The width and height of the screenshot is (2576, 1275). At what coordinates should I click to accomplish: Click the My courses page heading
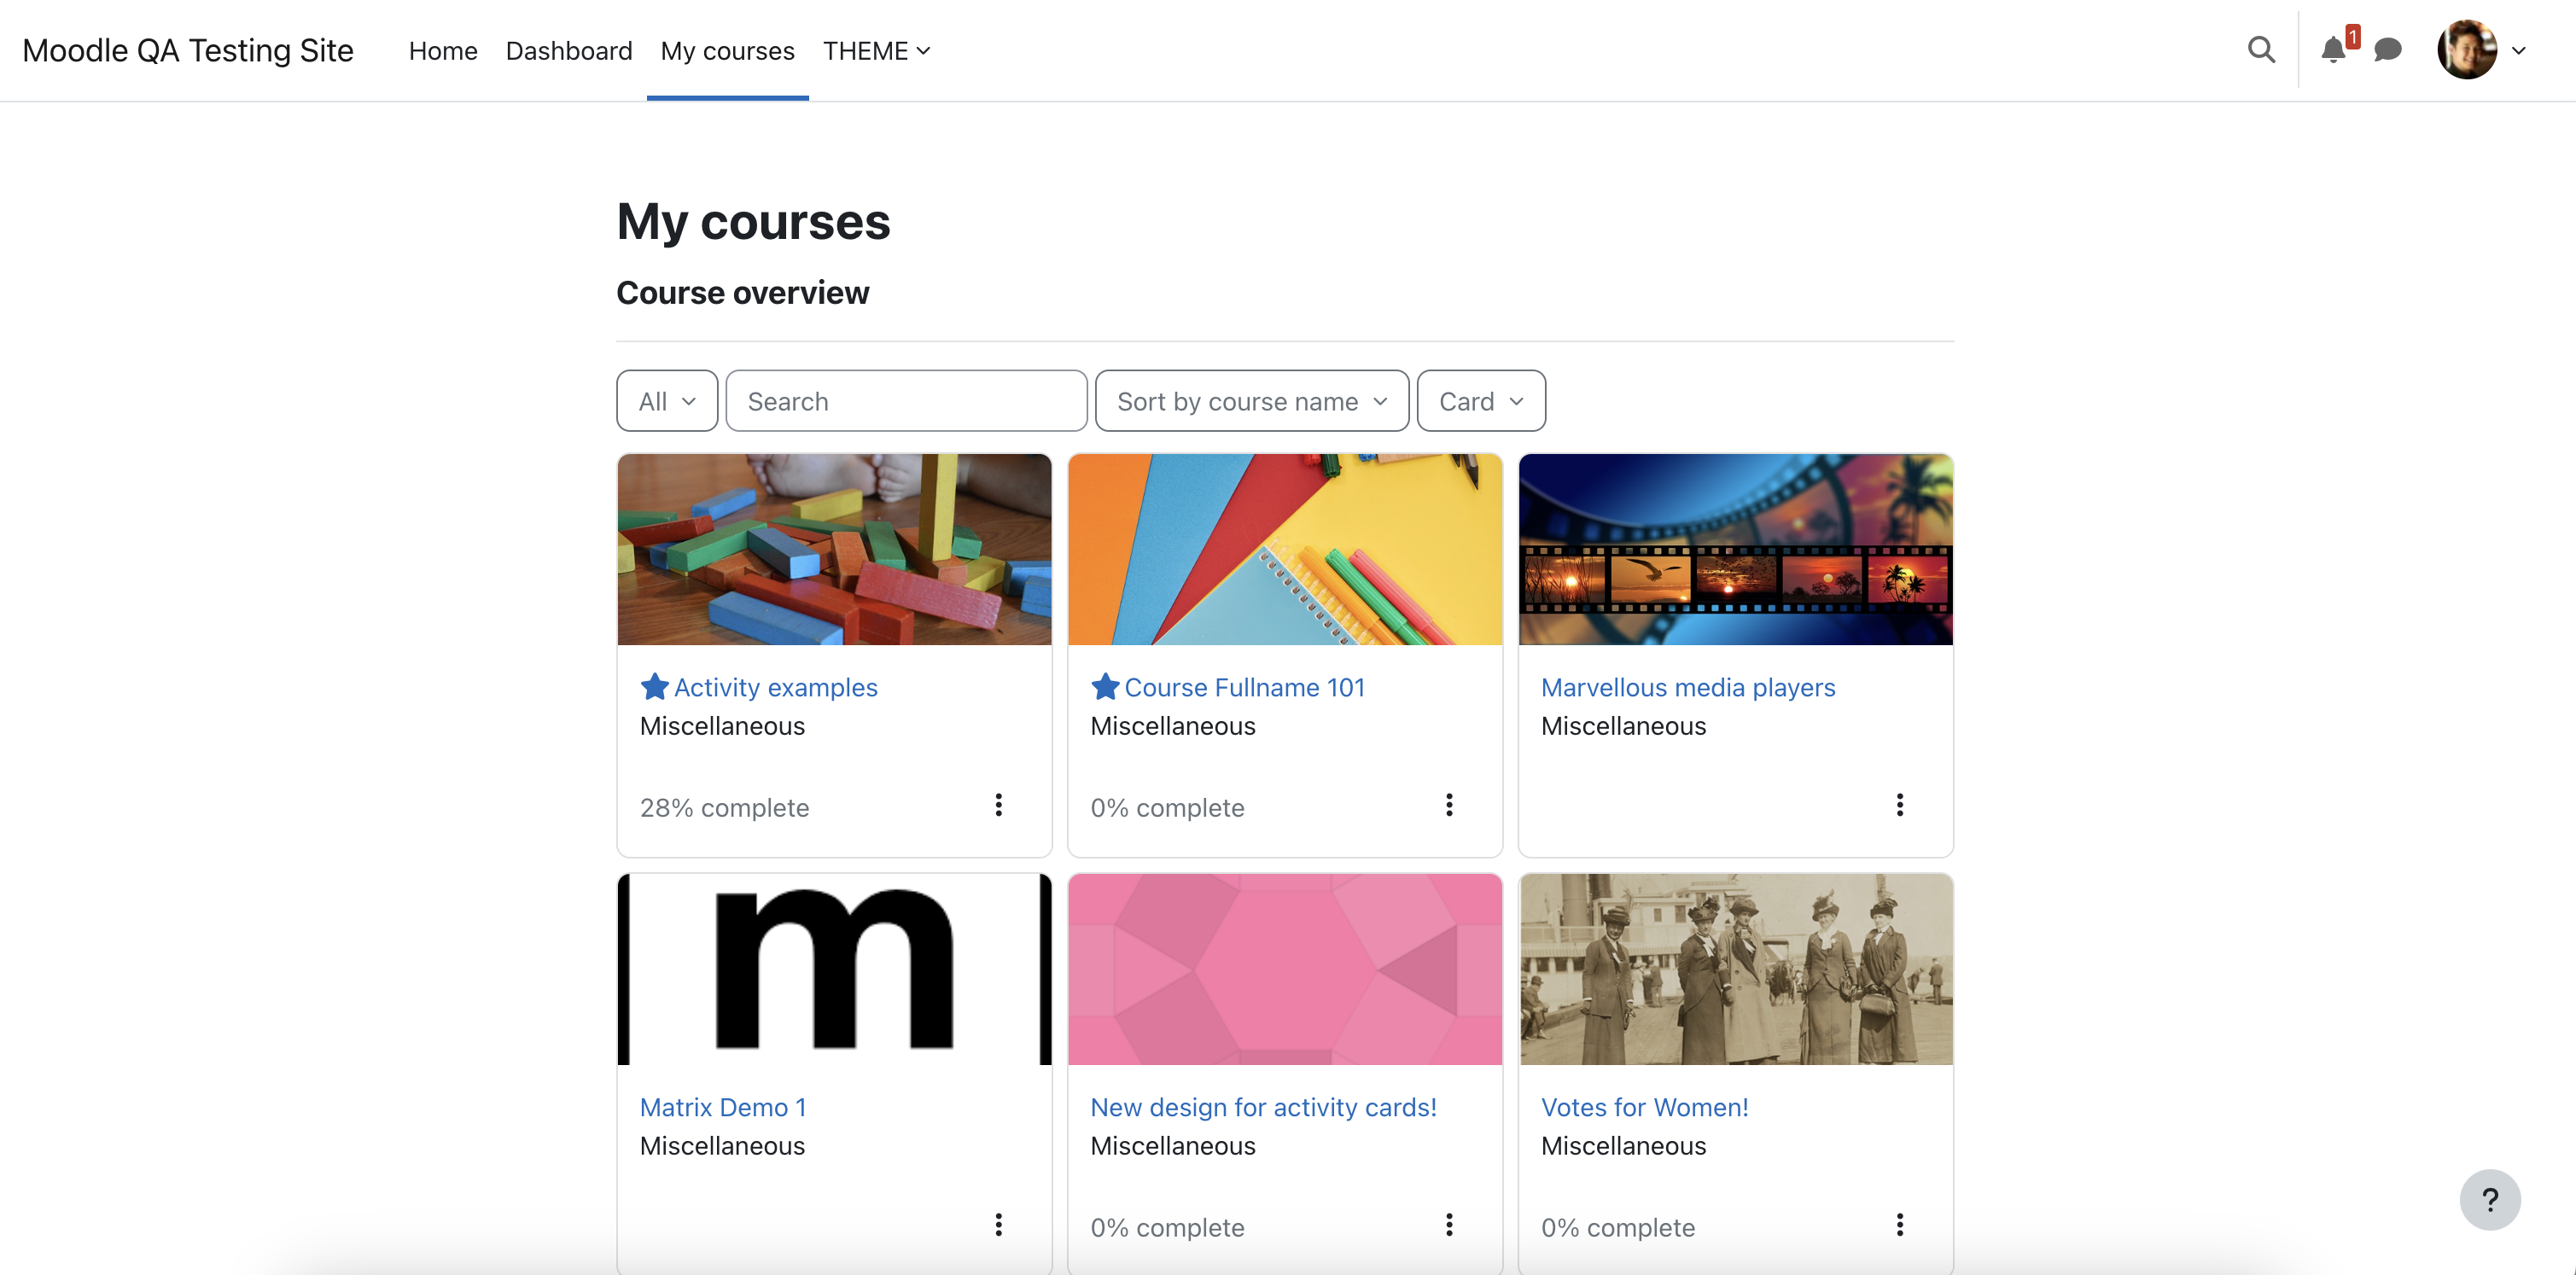point(753,221)
